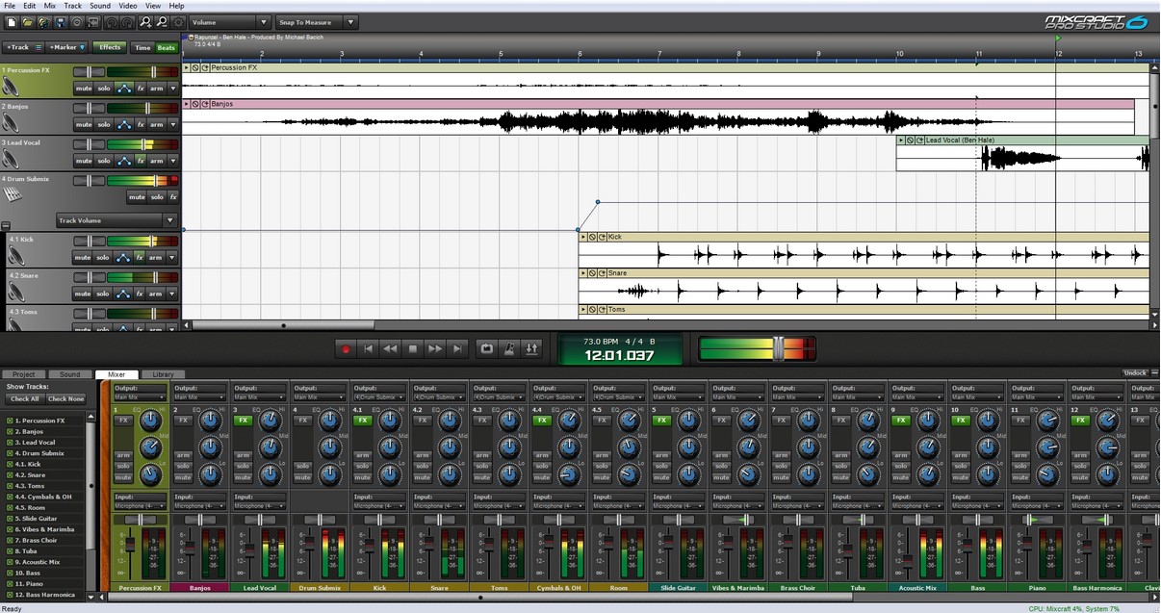Click the master volume slider handle
Screen dimensions: 1161x613
[778, 348]
